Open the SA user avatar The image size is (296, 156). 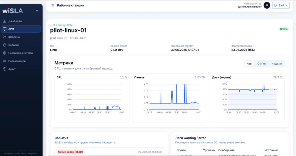[x=267, y=5]
